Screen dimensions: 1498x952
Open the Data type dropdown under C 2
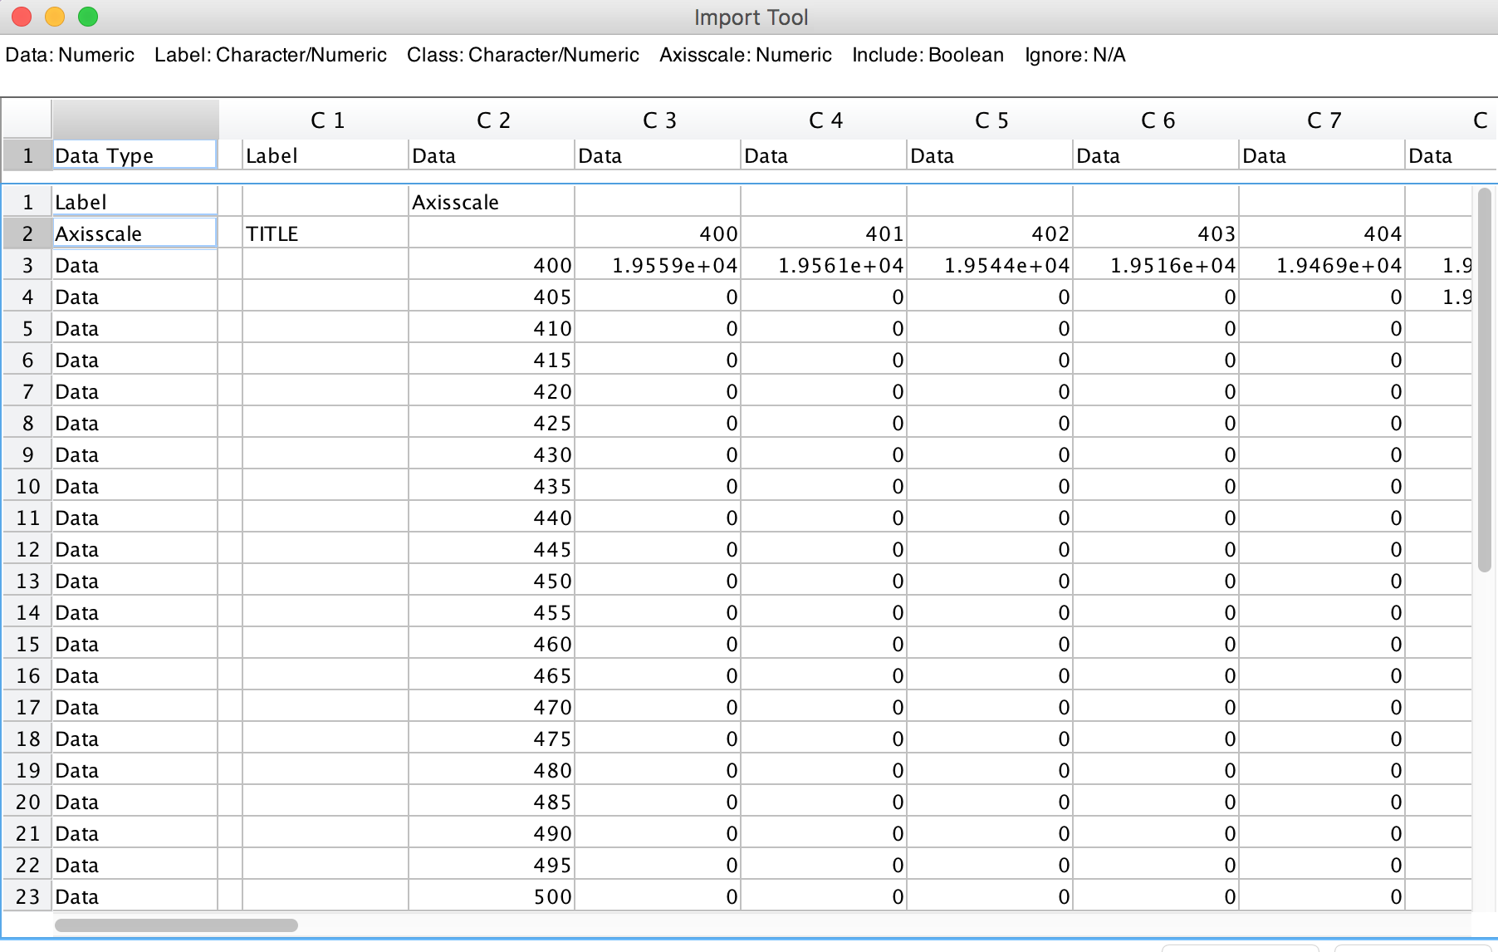(x=491, y=156)
